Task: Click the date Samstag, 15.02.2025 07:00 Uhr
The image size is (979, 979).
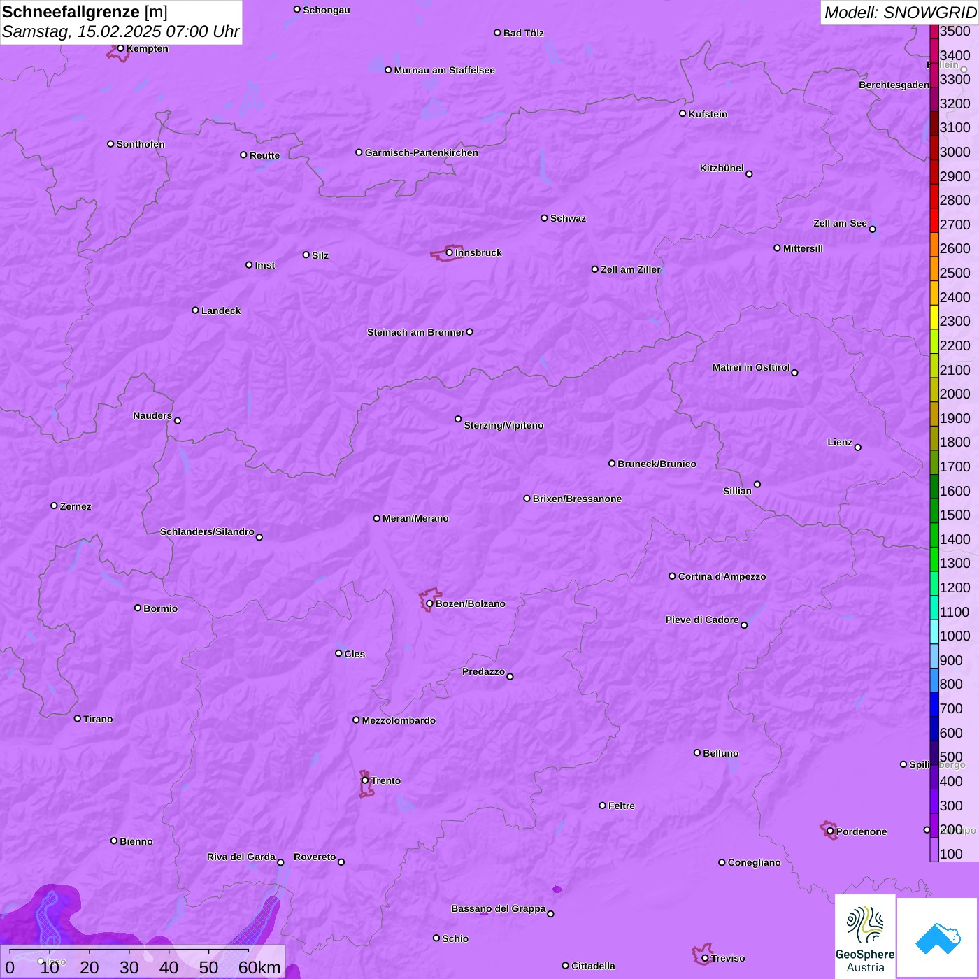Action: pyautogui.click(x=120, y=31)
